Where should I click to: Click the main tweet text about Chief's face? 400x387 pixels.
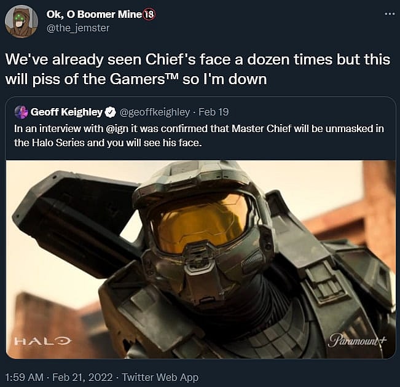(x=198, y=69)
